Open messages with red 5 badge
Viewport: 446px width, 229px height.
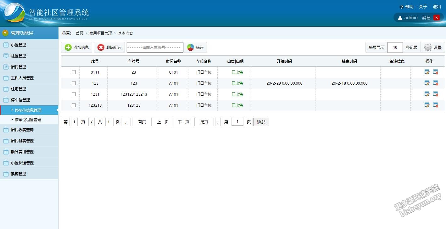coord(431,18)
